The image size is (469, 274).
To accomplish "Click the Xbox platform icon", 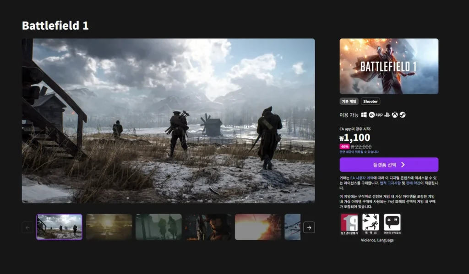I will [x=394, y=115].
